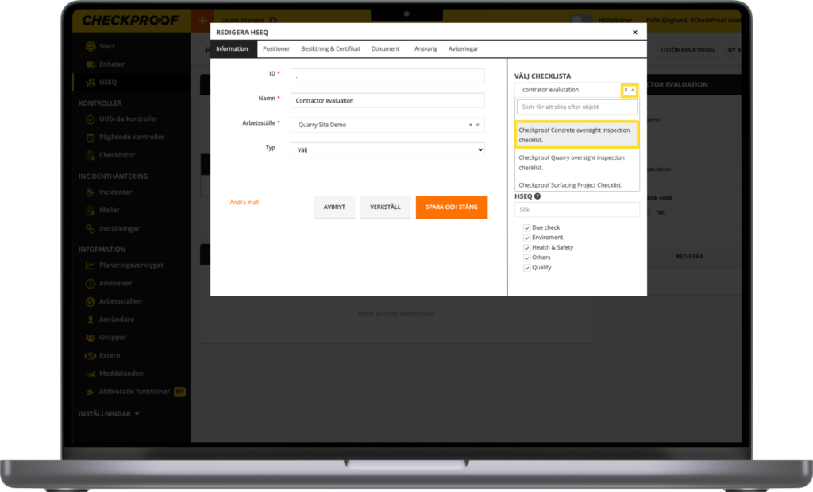Viewport: 813px width, 492px height.
Task: Open Enheter via its sidebar icon
Action: pyautogui.click(x=91, y=64)
